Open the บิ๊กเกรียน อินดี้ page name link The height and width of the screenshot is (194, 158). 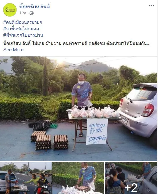click(x=34, y=6)
